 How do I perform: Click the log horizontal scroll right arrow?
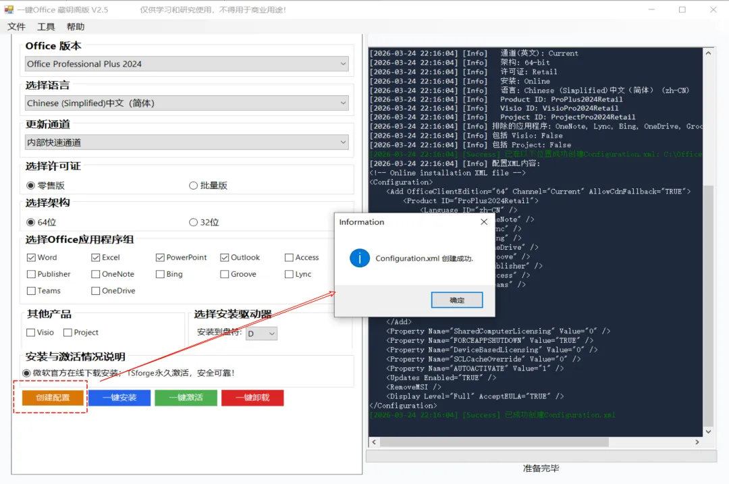tap(697, 442)
